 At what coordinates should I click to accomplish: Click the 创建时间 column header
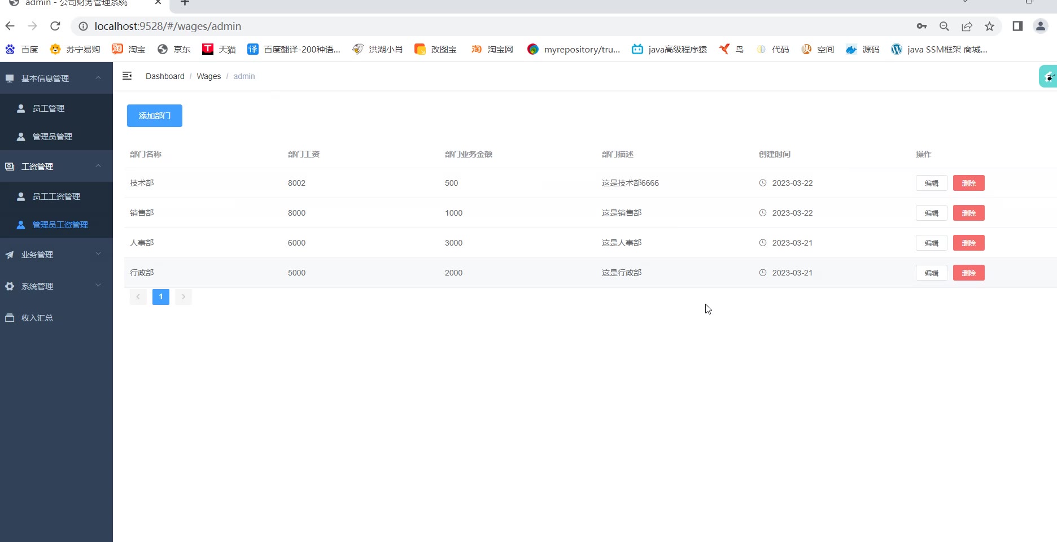pos(775,154)
